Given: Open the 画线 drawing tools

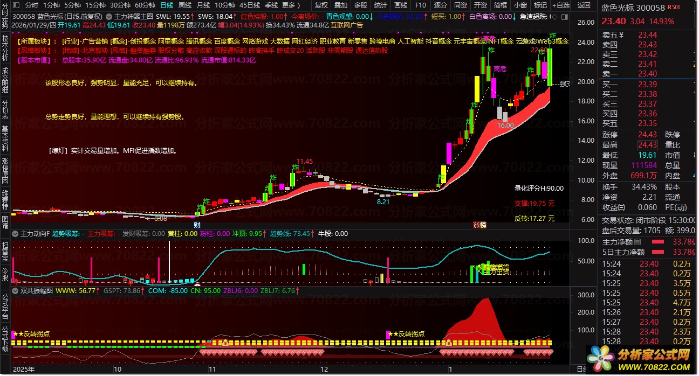Looking at the screenshot, I should point(401,5).
